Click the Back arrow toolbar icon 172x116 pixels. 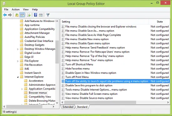[x=5, y=15]
